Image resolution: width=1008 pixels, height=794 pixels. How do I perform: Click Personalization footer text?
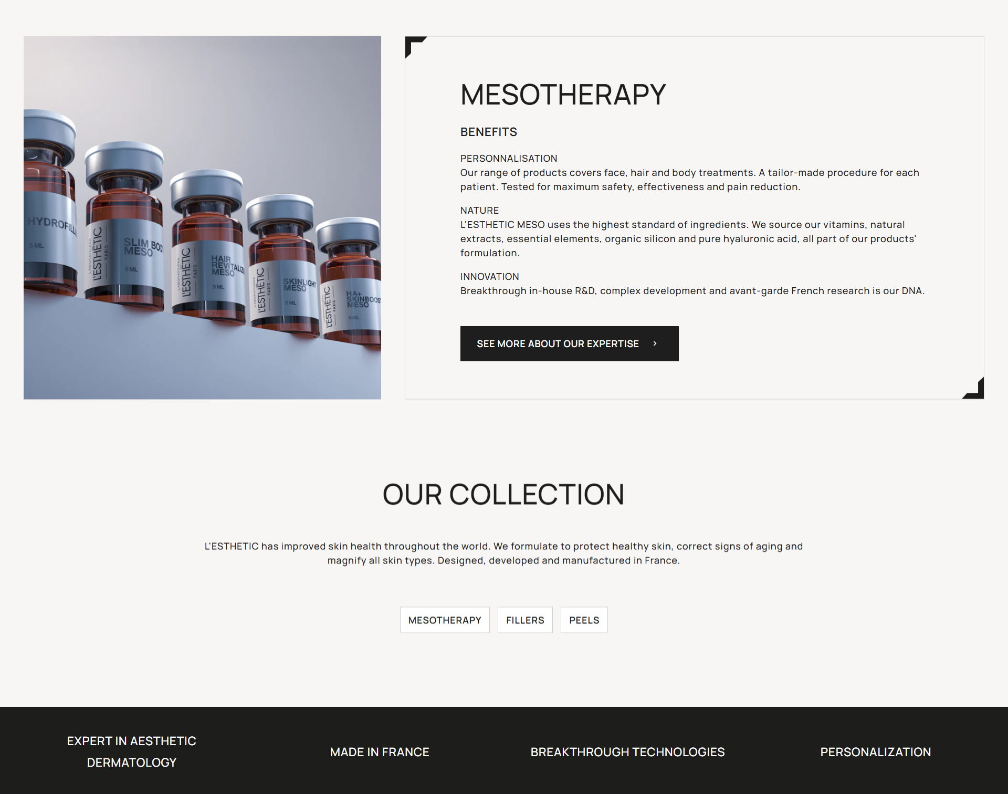876,752
